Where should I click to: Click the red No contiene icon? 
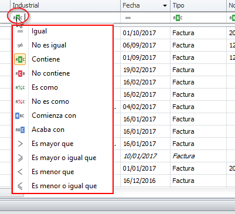coord(20,73)
